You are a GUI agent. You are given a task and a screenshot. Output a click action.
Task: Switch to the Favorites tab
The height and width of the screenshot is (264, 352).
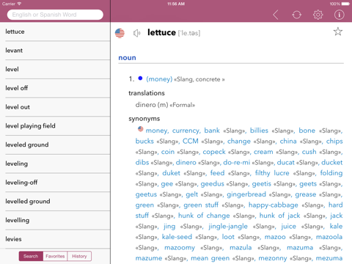(55, 256)
